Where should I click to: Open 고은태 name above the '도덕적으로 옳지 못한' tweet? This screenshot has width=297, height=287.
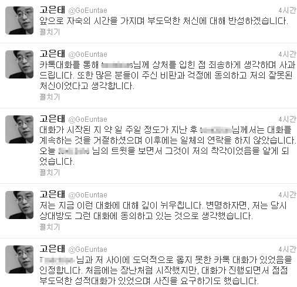52,249
